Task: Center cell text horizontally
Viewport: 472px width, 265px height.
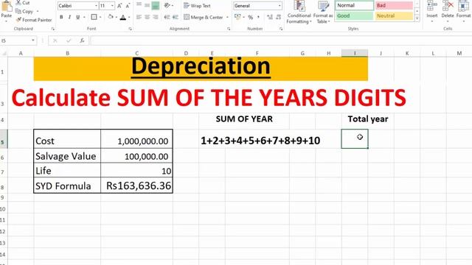Action: click(x=147, y=17)
